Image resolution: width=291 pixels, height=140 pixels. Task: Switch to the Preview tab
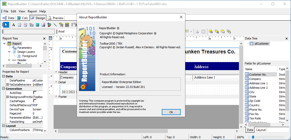(x=56, y=18)
